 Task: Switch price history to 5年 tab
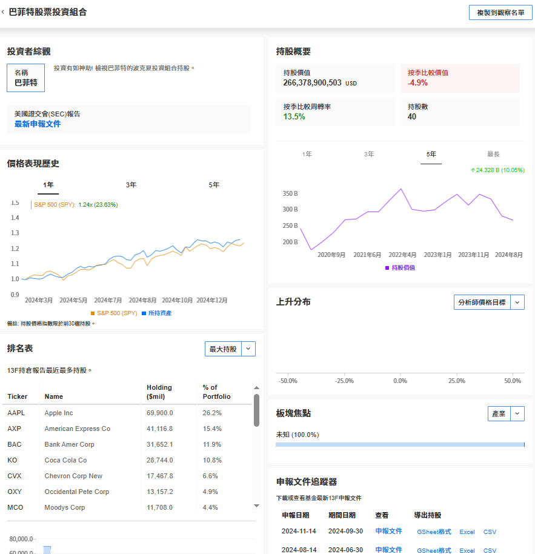214,185
